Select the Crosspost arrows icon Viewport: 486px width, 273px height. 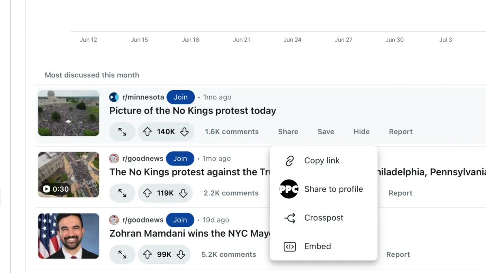(289, 218)
